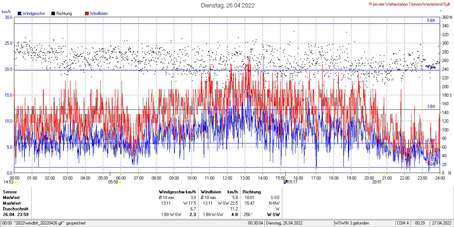This screenshot has width=454, height=227.
Task: Click the 180 S direction axis label
Action: click(x=447, y=95)
